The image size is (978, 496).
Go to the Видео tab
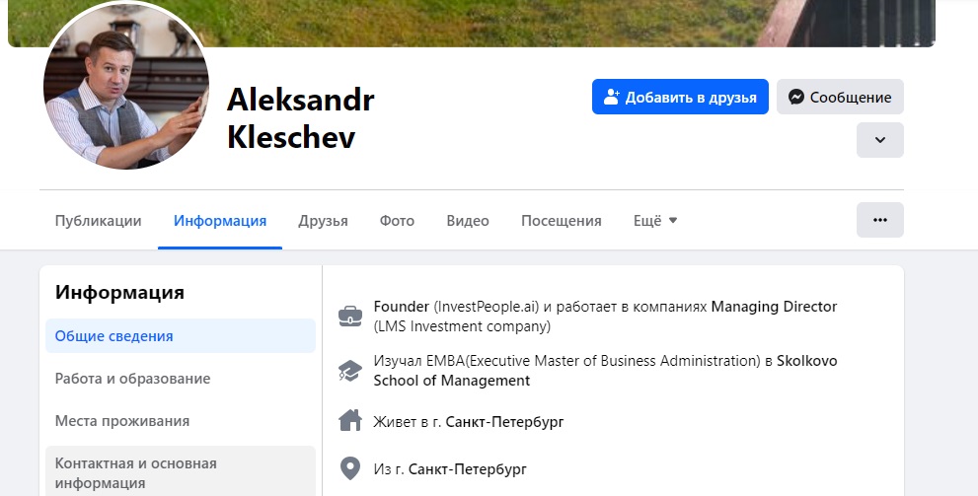pos(468,221)
